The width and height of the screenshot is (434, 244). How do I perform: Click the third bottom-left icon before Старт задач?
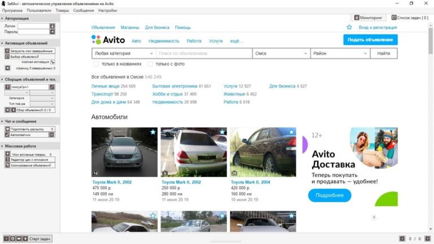(x=19, y=238)
